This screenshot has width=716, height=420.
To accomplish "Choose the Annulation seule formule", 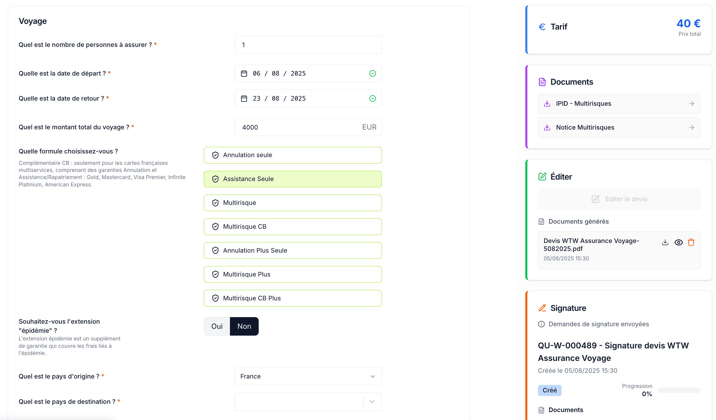I will [293, 155].
